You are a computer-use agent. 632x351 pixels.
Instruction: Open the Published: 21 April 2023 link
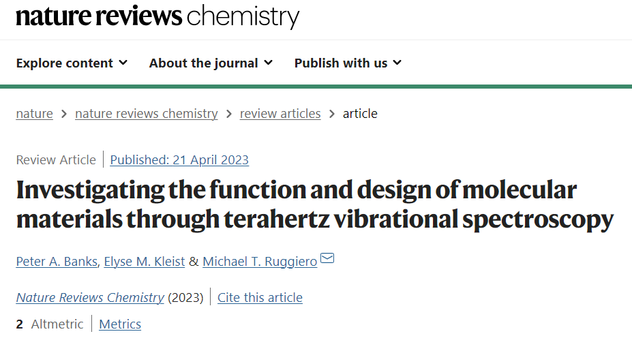pos(179,160)
